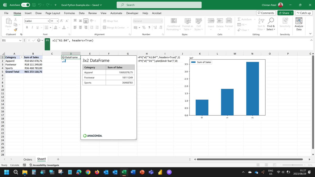Click the Comments button
Screen dimensions: 315x177
(266, 13)
